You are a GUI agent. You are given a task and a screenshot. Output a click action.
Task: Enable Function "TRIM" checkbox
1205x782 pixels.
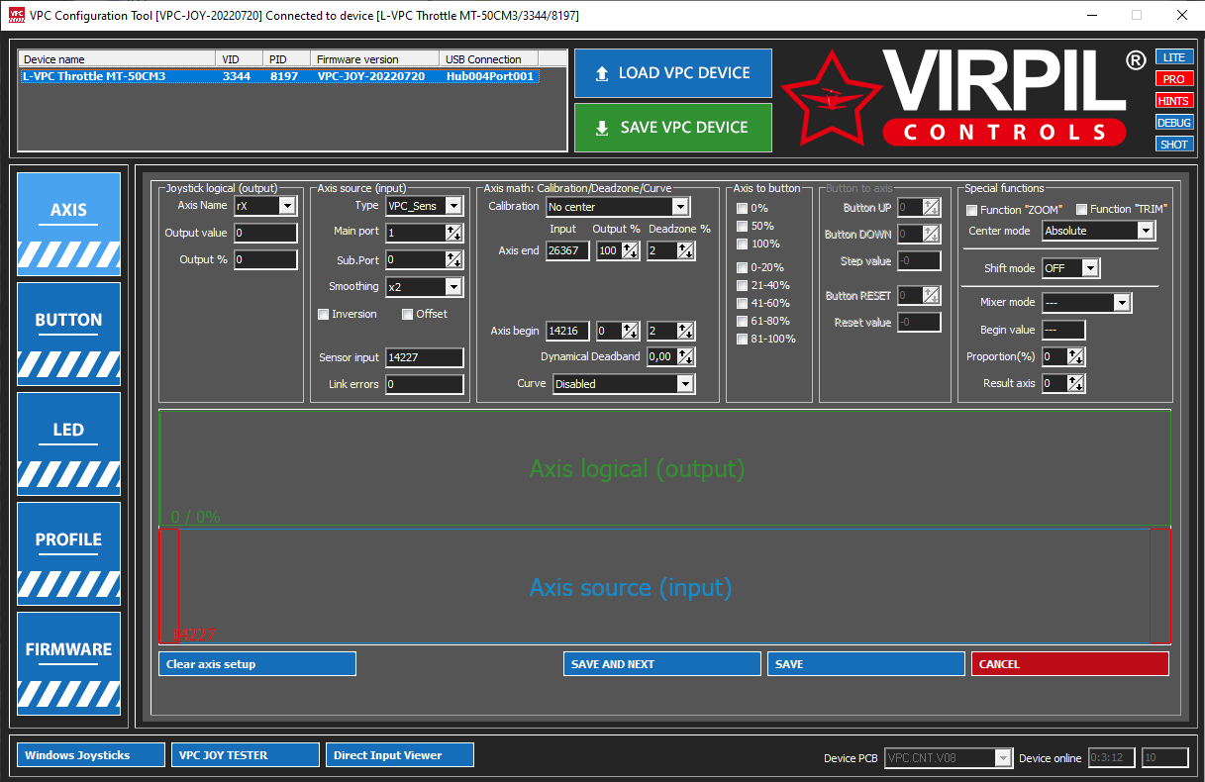coord(1081,210)
